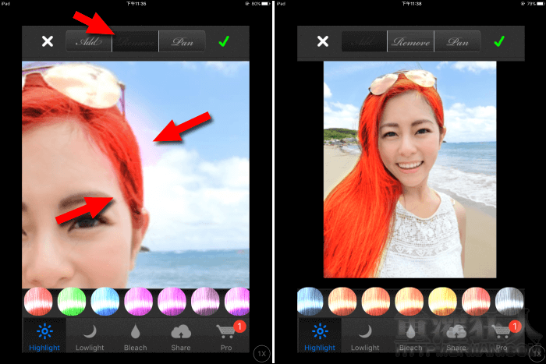Select the Remove segment on right screen

coord(410,41)
